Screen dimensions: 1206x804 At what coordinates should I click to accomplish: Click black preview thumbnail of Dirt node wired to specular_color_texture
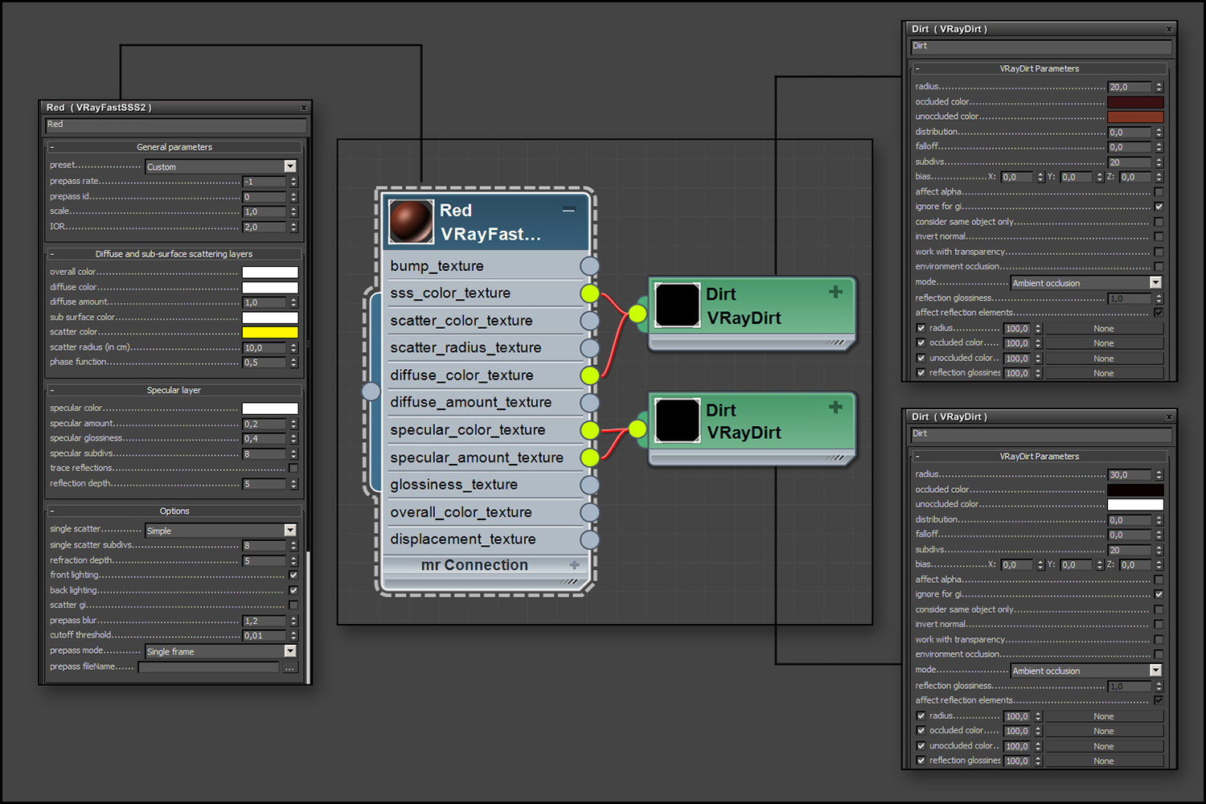pos(677,420)
